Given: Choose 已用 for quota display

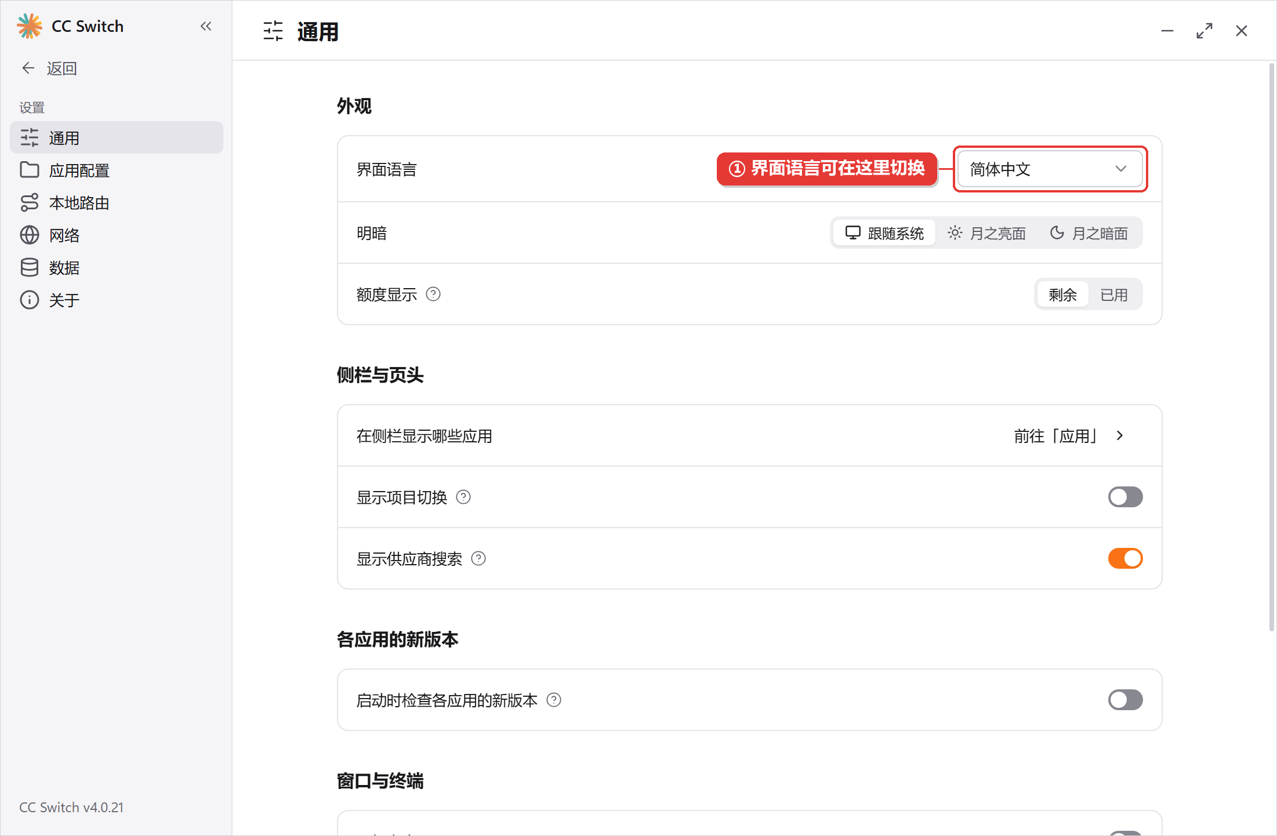Looking at the screenshot, I should (1114, 295).
